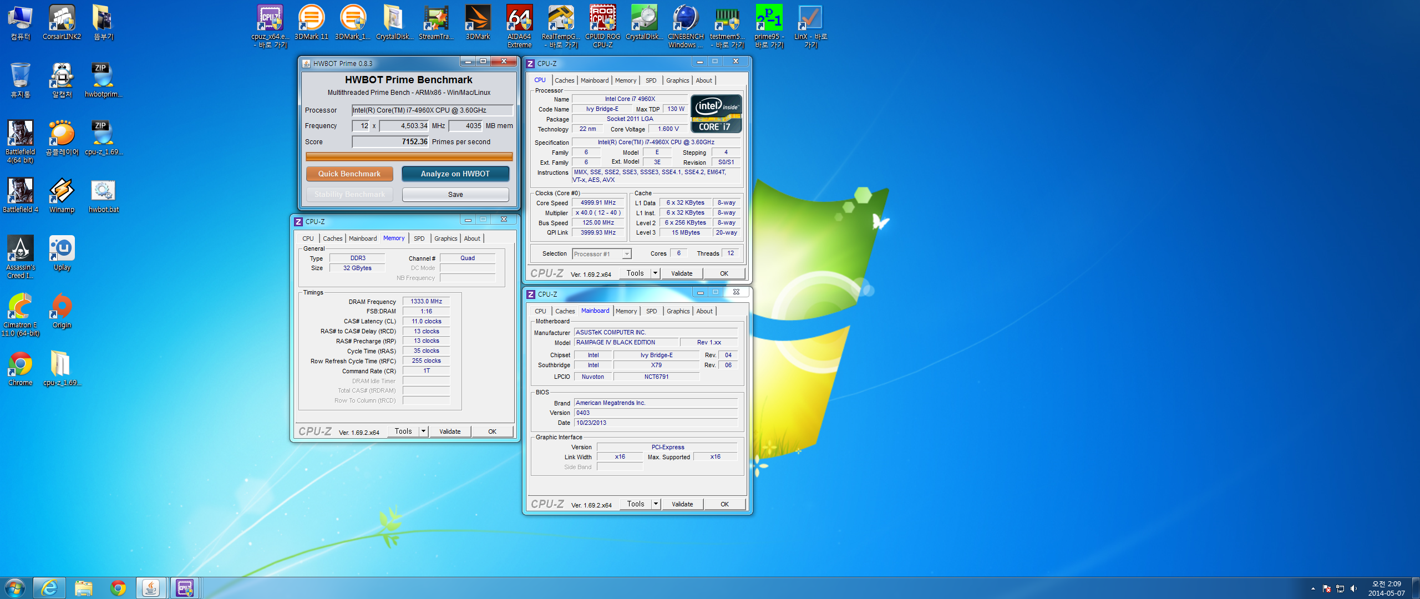This screenshot has width=1420, height=599.
Task: Open CPUID ROG CPU-Z icon
Action: click(x=602, y=26)
